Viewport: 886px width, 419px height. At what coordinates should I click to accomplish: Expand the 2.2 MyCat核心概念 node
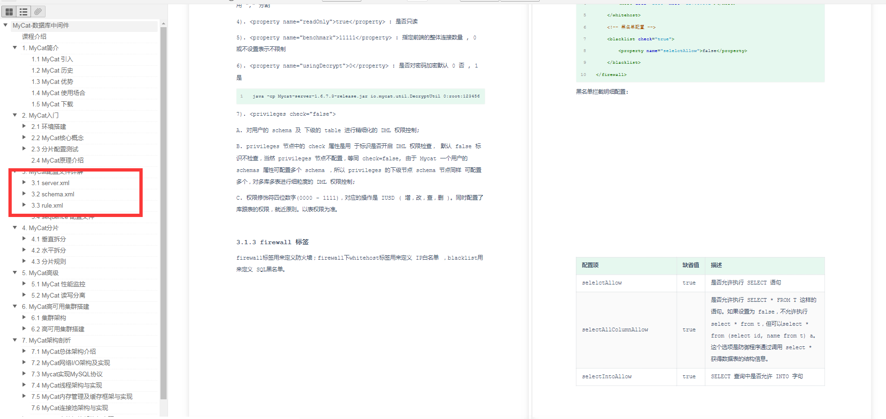(x=24, y=138)
